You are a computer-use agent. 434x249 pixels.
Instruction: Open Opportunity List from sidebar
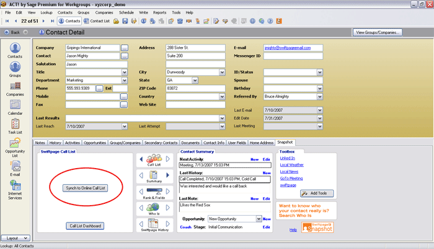pos(15,148)
